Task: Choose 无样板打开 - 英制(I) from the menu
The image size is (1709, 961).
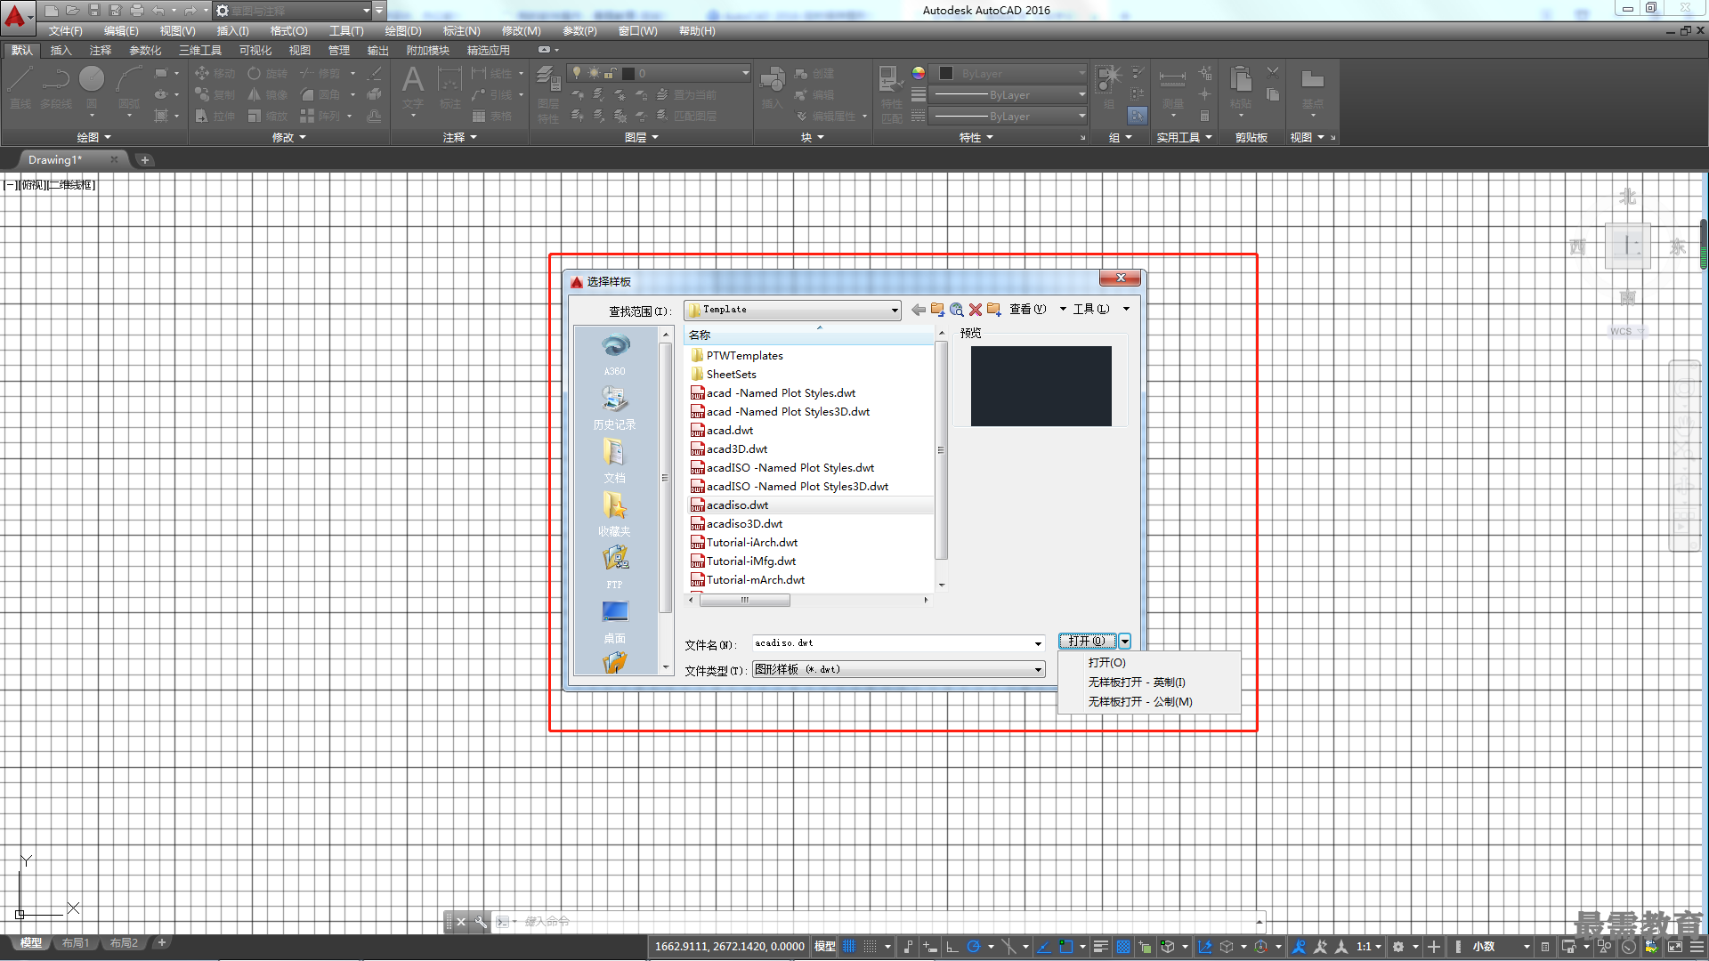Action: tap(1137, 682)
